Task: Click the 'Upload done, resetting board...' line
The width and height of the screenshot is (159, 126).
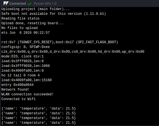Action: click(x=32, y=23)
